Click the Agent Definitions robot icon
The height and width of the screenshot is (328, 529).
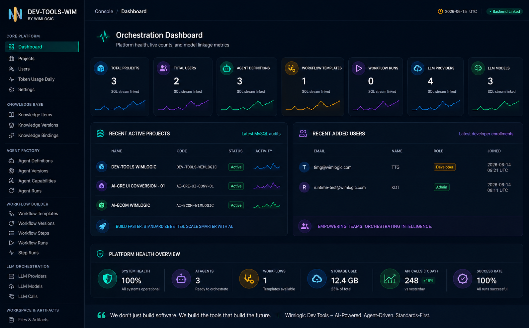[227, 68]
